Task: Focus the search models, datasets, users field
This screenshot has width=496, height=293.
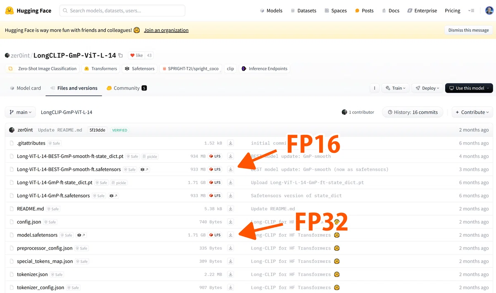Action: pyautogui.click(x=122, y=11)
